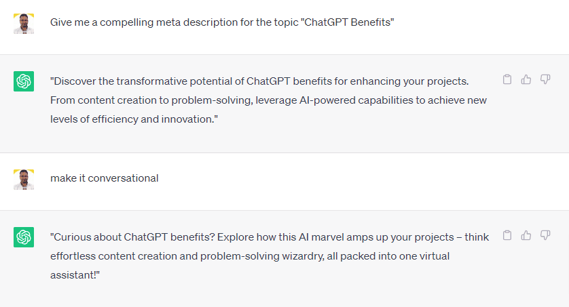
Task: Thumbs up the "Discover the transformative" response
Action: point(526,80)
